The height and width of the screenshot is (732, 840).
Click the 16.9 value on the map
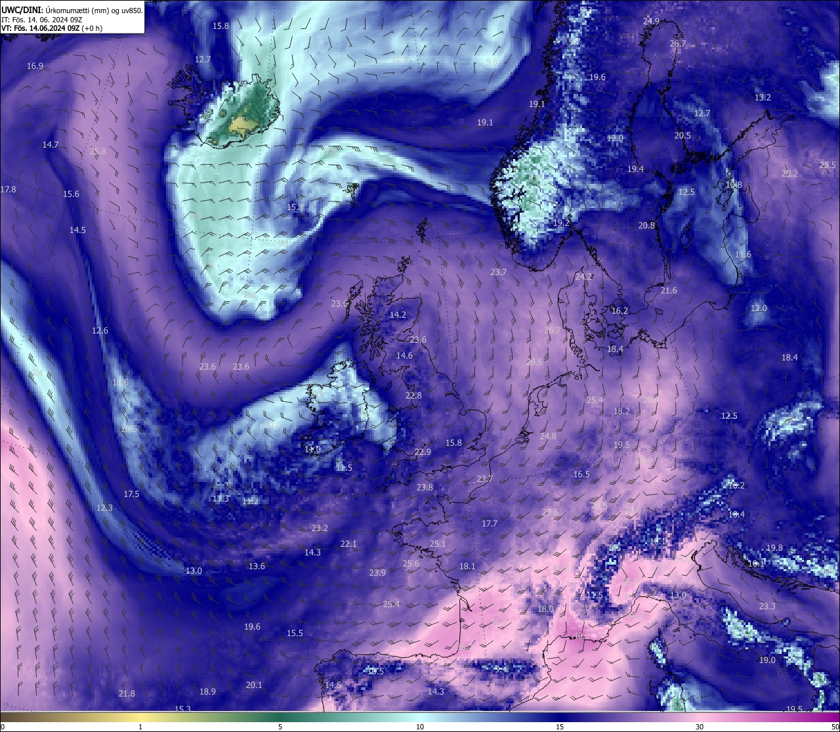35,66
